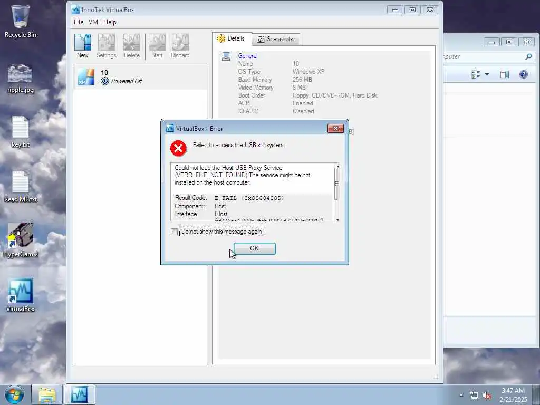The height and width of the screenshot is (405, 540).
Task: Click the General section heading link
Action: (x=248, y=56)
